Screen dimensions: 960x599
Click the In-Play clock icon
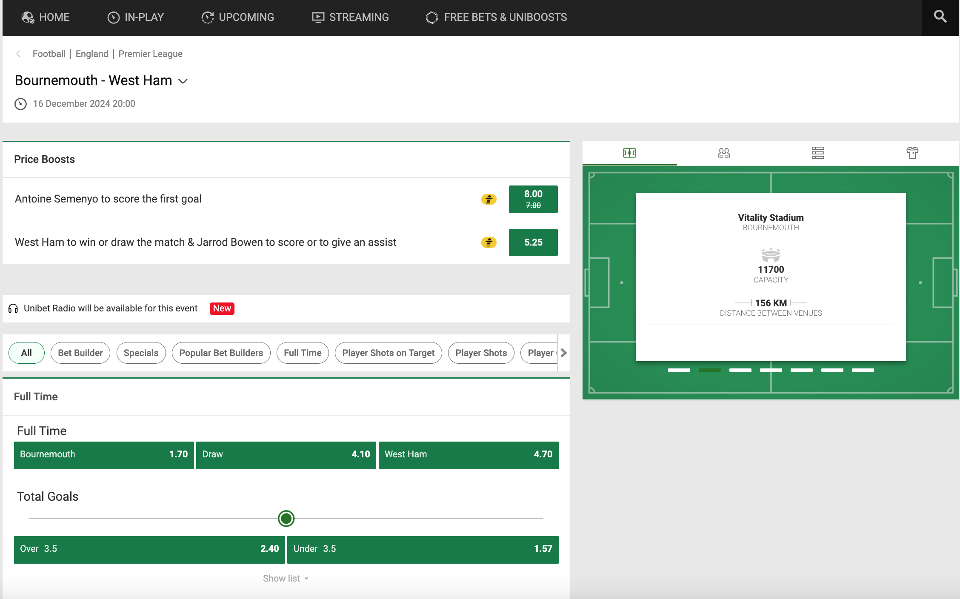113,17
